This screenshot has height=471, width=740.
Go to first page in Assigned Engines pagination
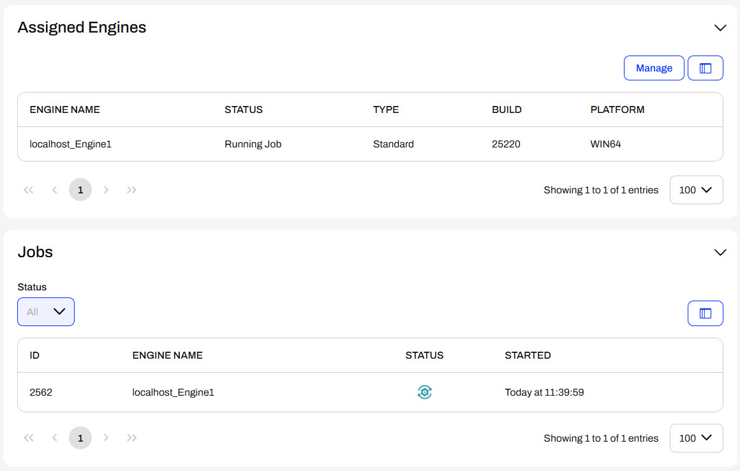pyautogui.click(x=28, y=190)
